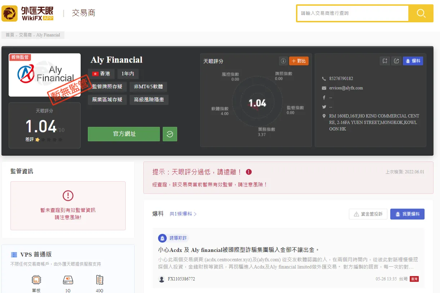
Task: Click the green refresh icon beside 官方網址
Action: [170, 134]
